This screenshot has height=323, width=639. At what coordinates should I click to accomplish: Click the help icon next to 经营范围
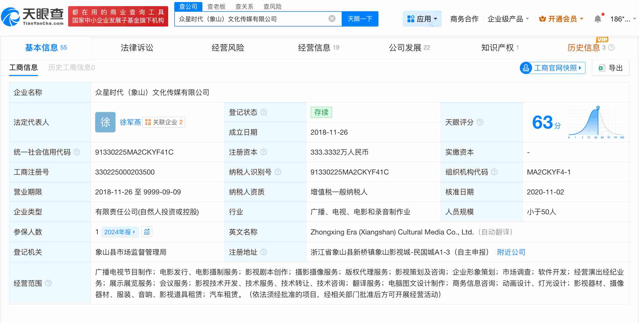48,283
